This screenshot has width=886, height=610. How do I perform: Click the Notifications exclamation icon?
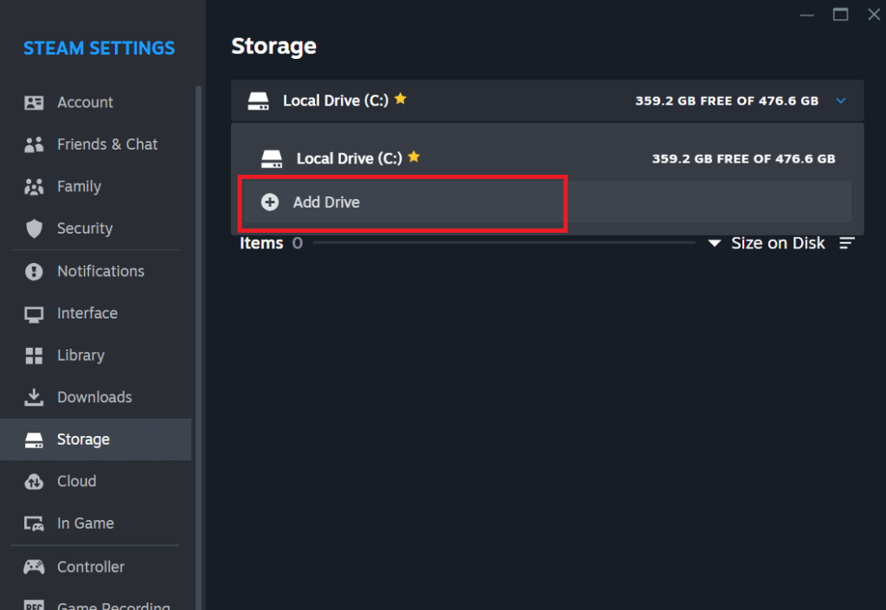(x=34, y=271)
